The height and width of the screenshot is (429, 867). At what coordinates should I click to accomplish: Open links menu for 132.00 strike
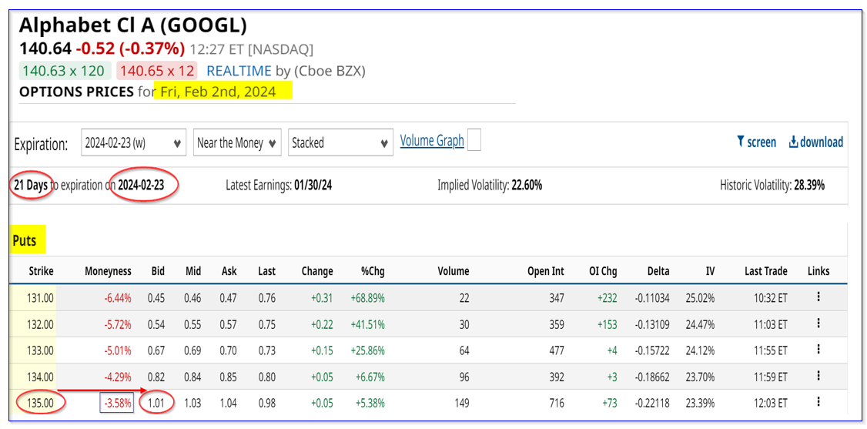(x=818, y=323)
